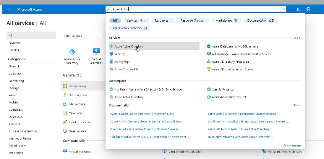
Task: Click the All resources grid icon
Action: [x=65, y=86]
